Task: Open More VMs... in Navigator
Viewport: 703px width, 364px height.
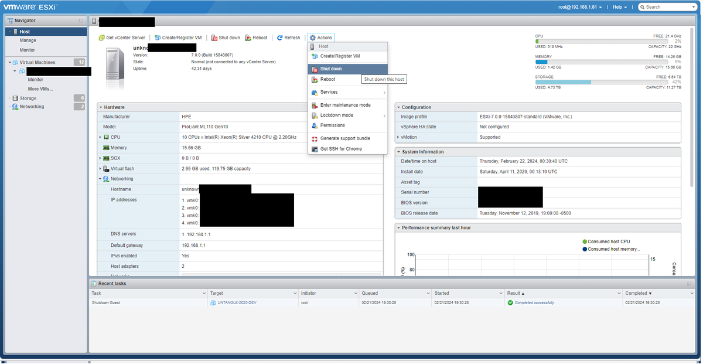Action: [x=40, y=89]
